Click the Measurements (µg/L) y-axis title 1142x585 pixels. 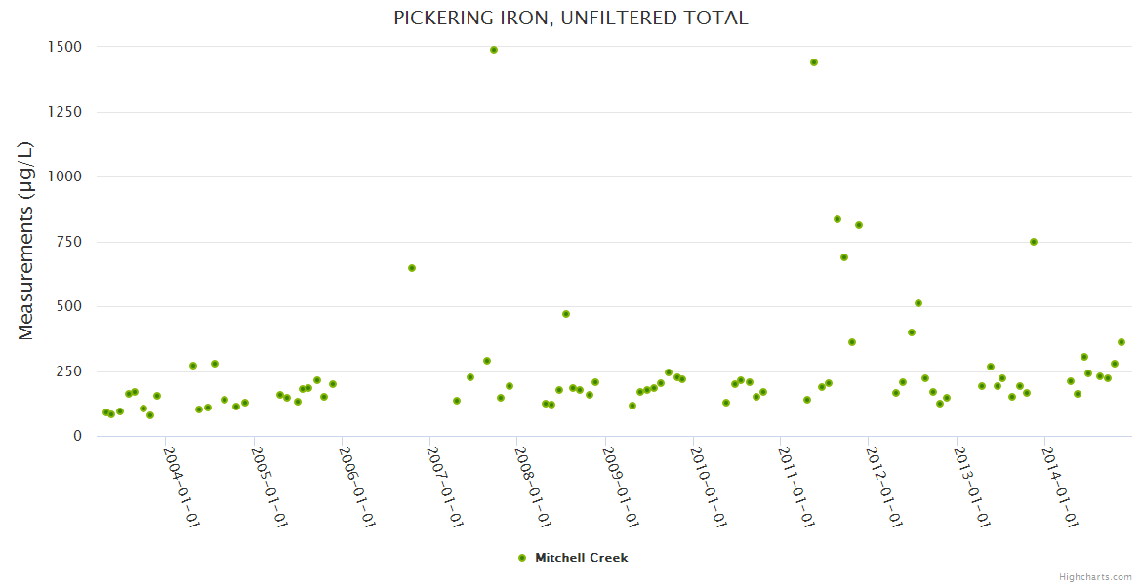point(26,240)
